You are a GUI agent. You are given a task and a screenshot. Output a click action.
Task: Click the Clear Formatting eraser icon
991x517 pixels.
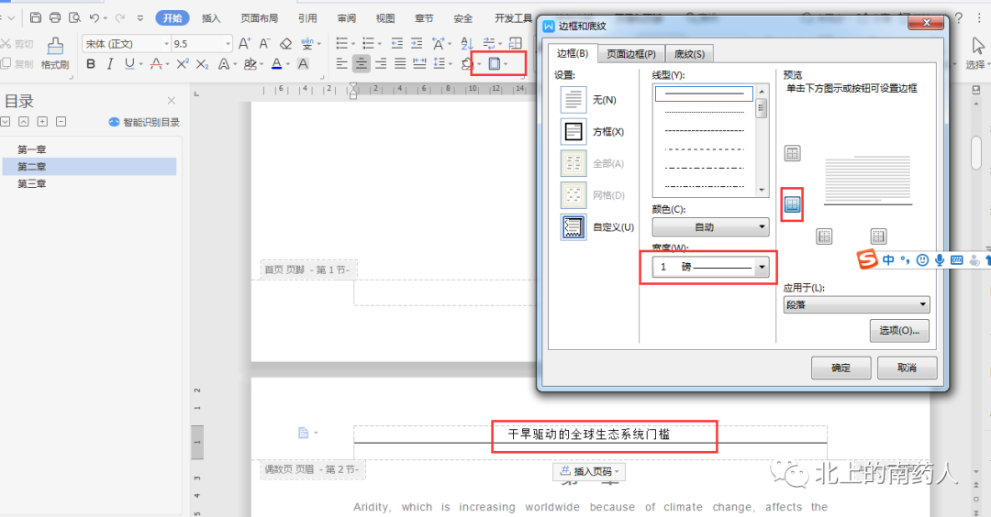(x=285, y=44)
